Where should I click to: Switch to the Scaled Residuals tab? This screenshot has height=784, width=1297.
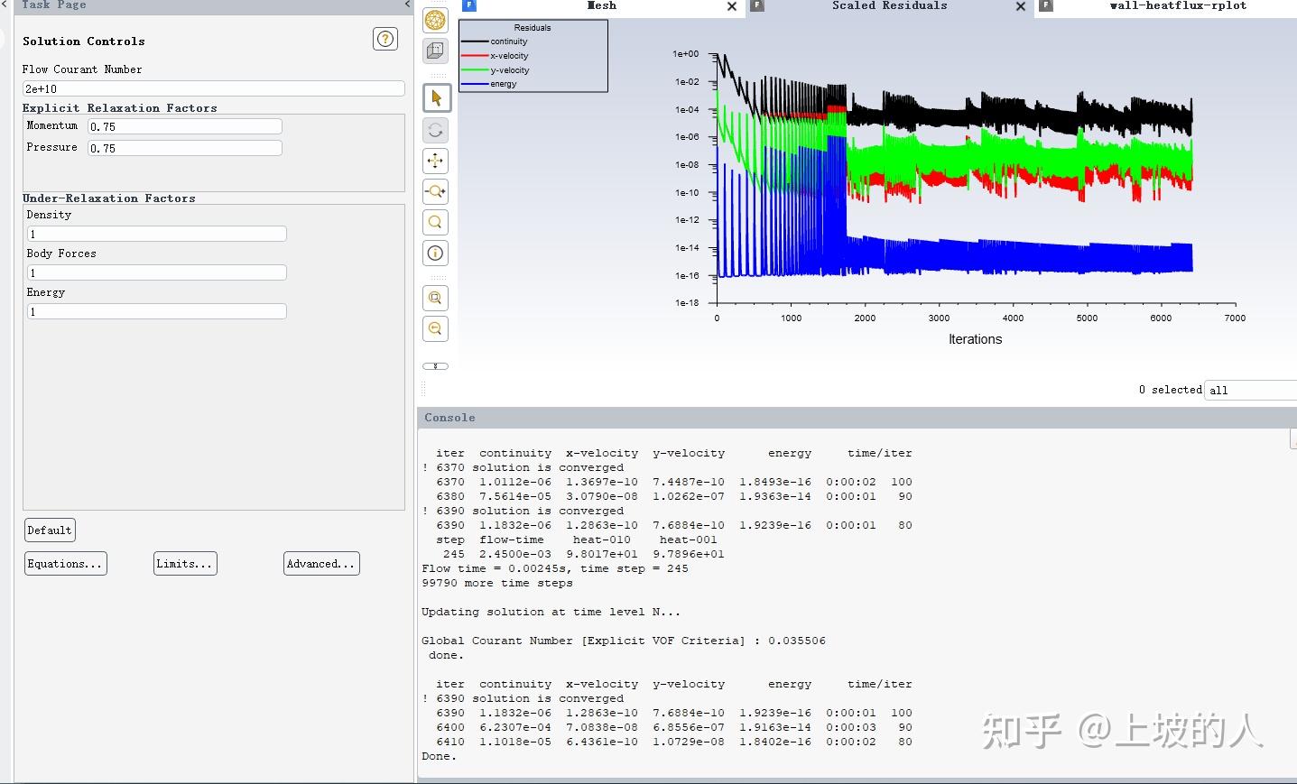tap(889, 6)
